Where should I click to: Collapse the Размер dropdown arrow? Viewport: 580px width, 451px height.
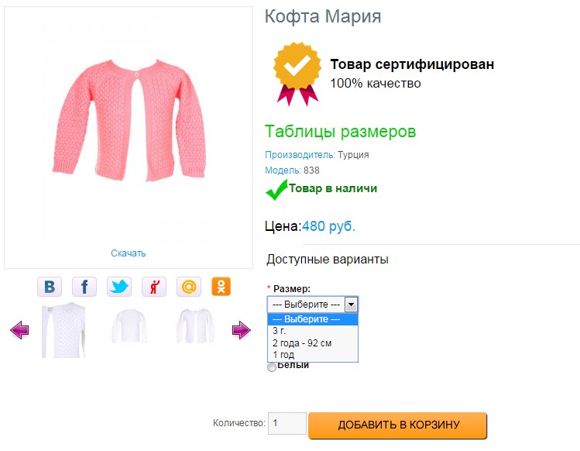click(351, 305)
